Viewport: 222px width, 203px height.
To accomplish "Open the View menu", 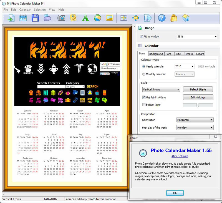I will pyautogui.click(x=52, y=10).
